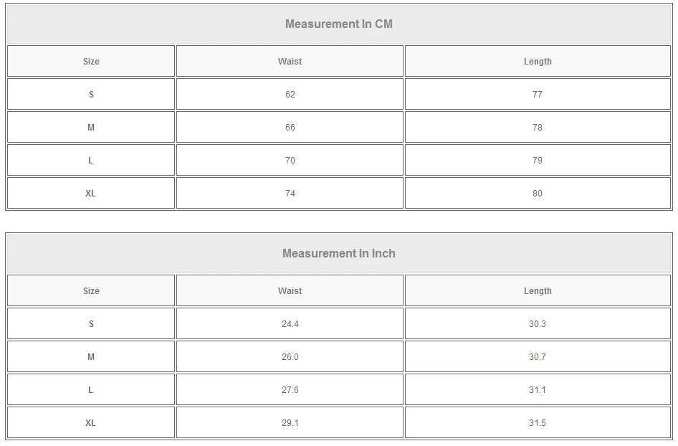Click the length value 77 cell
The width and height of the screenshot is (678, 446).
[x=538, y=95]
